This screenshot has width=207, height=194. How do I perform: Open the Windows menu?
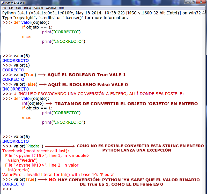point(51,8)
